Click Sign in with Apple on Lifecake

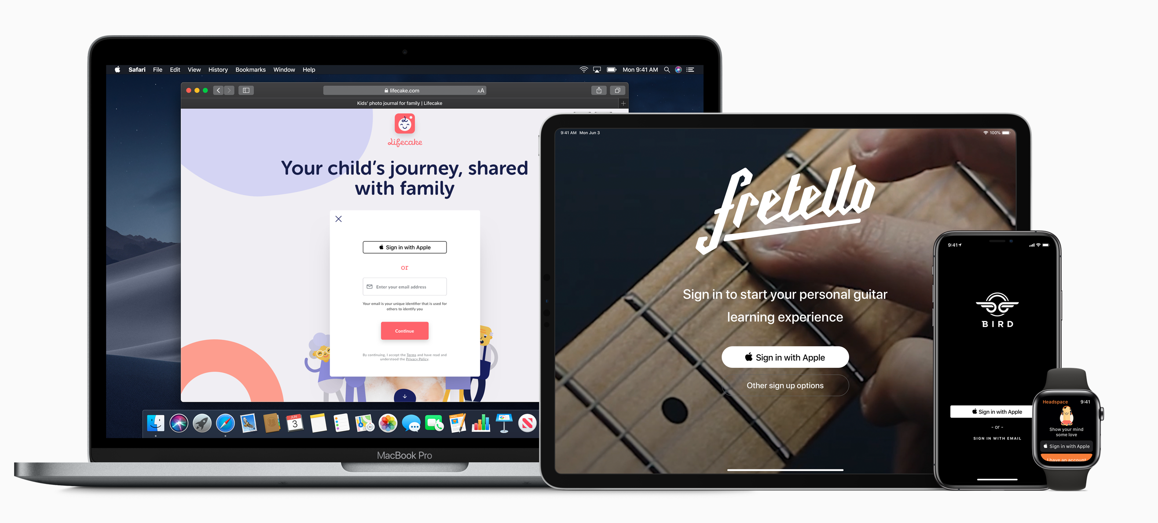click(405, 247)
